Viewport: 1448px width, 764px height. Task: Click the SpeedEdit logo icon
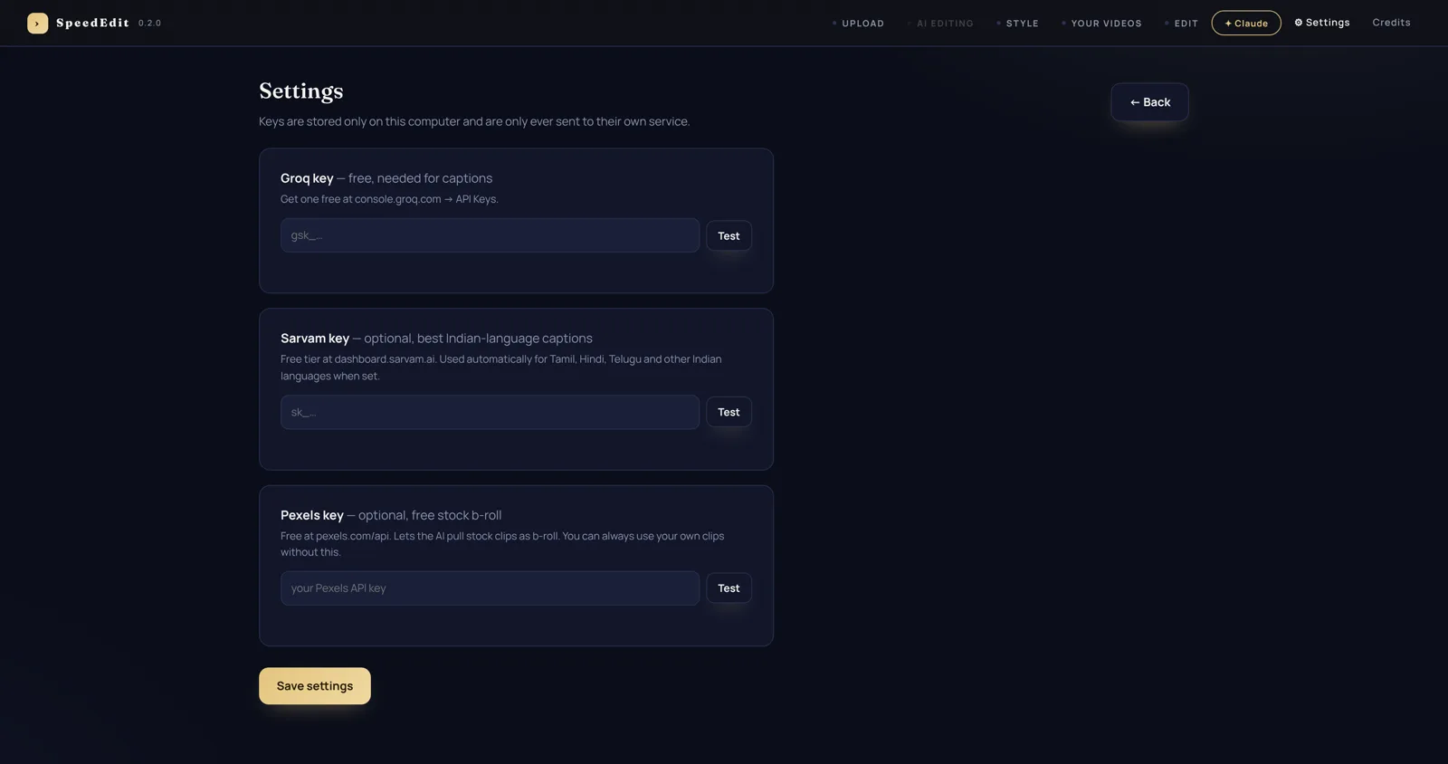point(37,23)
